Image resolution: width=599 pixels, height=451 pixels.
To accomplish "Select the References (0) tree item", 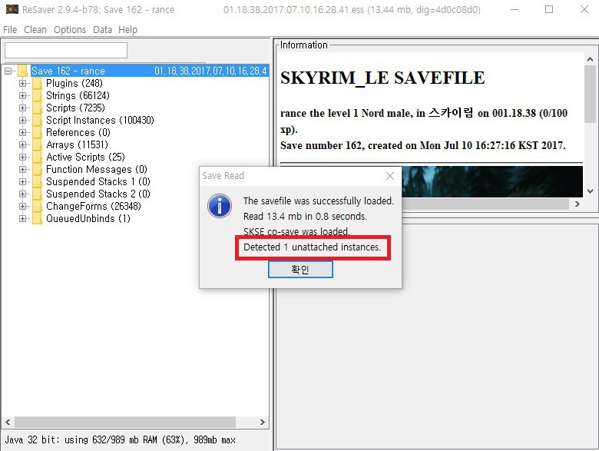I will (78, 132).
